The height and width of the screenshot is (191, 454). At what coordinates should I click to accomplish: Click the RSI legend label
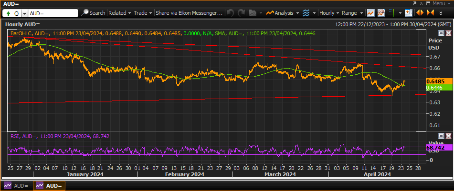[x=60, y=136]
